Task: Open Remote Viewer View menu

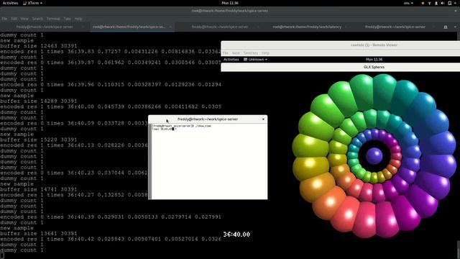Action: tap(236, 53)
